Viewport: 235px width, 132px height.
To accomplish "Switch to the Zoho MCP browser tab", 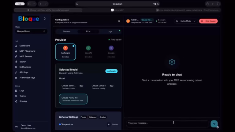I will pyautogui.click(x=117, y=10).
